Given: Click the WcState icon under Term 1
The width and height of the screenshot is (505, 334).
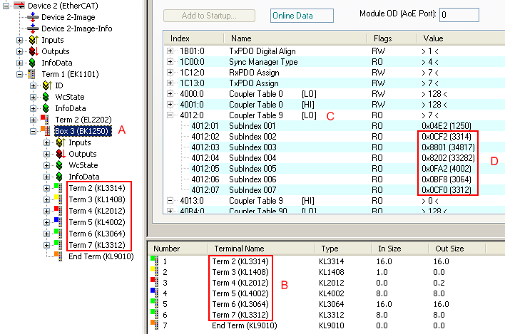Looking at the screenshot, I should (46, 97).
